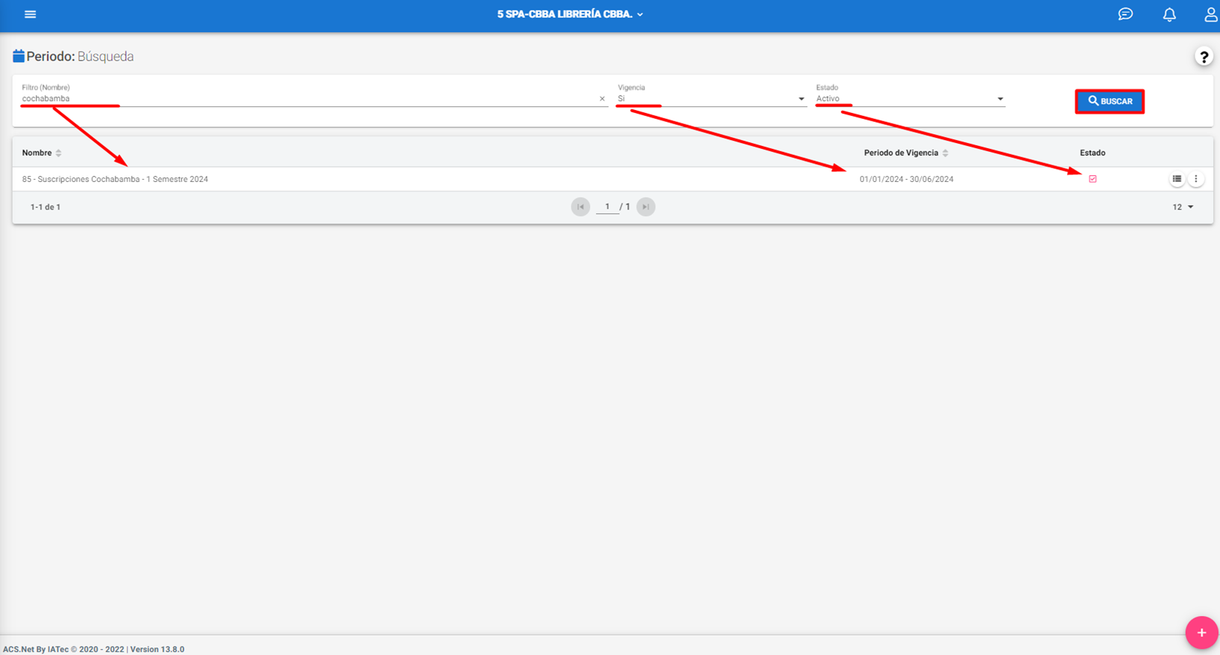Open the list details icon for row 85
The height and width of the screenshot is (655, 1220).
pos(1177,179)
